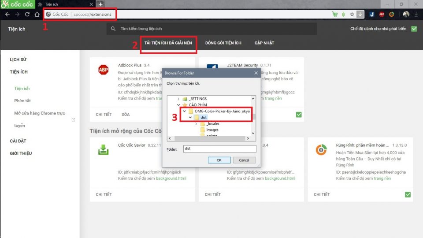Screen dimensions: 423x238
Task: Click ĐÓNG GÓI TIỆN ÍCH button
Action: (223, 43)
